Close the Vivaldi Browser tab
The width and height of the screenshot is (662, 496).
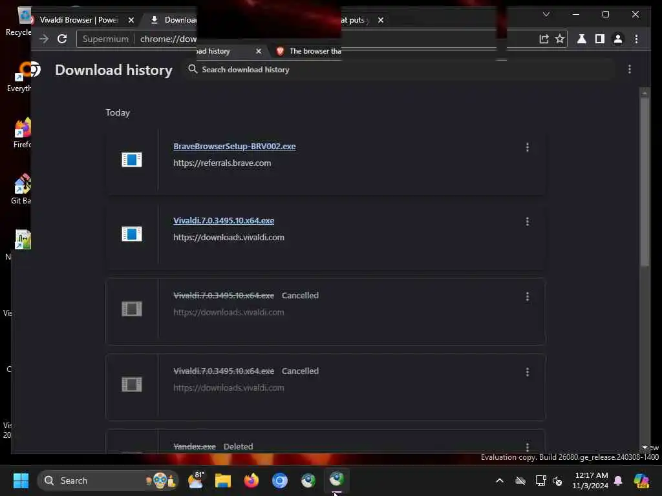point(131,20)
